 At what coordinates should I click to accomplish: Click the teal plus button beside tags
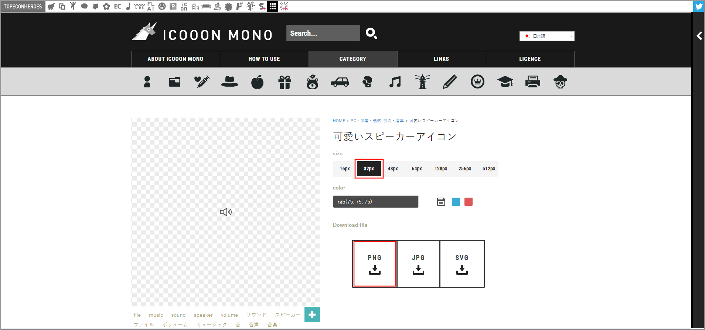[312, 315]
